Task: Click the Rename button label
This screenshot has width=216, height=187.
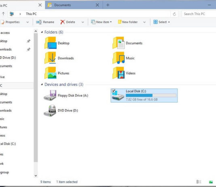Action: coord(49,22)
